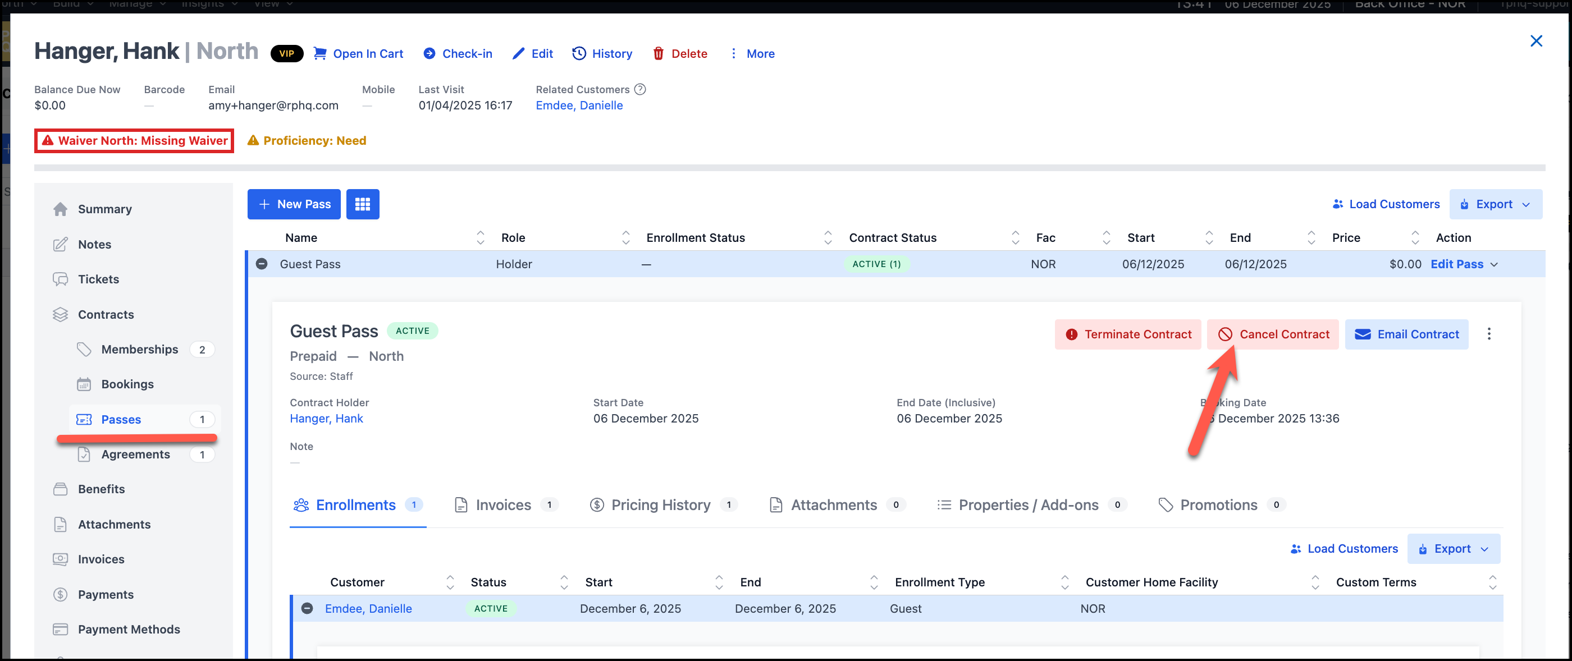Expand the Edit Pass dropdown
The height and width of the screenshot is (661, 1572).
pyautogui.click(x=1494, y=265)
